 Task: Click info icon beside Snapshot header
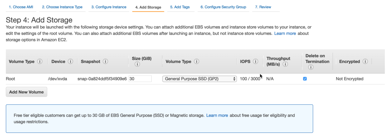[x=105, y=61]
